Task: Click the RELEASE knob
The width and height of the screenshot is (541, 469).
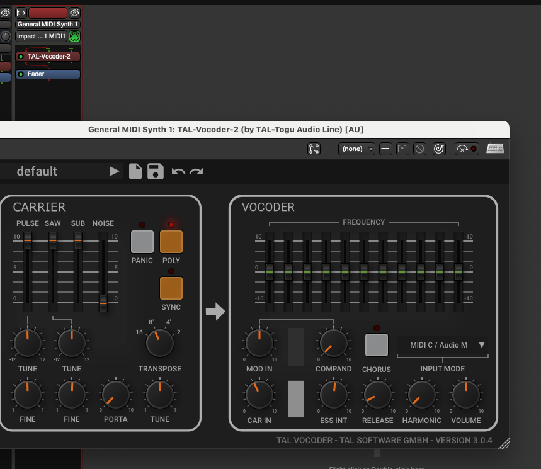Action: (x=377, y=395)
